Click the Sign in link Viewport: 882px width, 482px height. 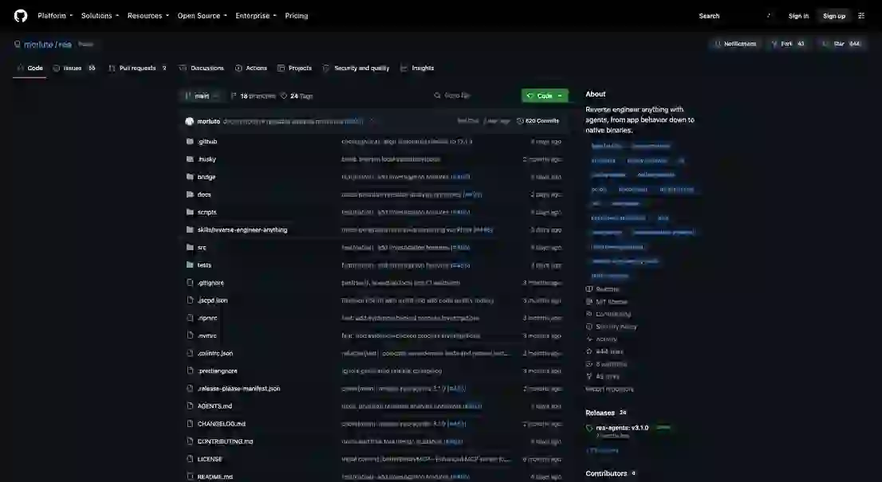(x=798, y=16)
